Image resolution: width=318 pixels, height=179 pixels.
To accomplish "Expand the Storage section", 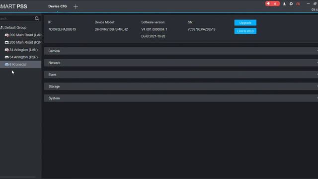I will [181, 86].
